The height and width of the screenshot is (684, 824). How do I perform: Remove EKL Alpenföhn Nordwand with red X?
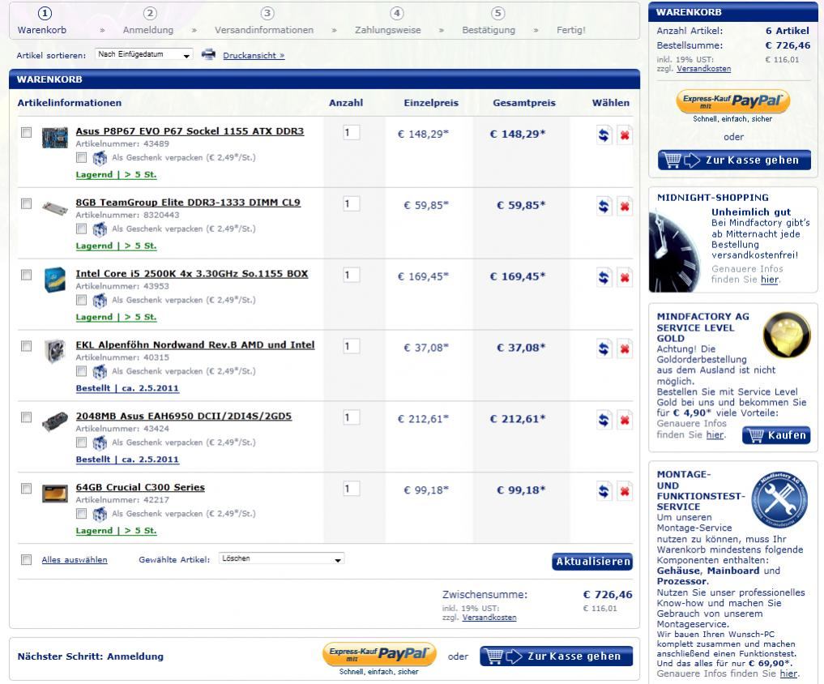(x=625, y=348)
